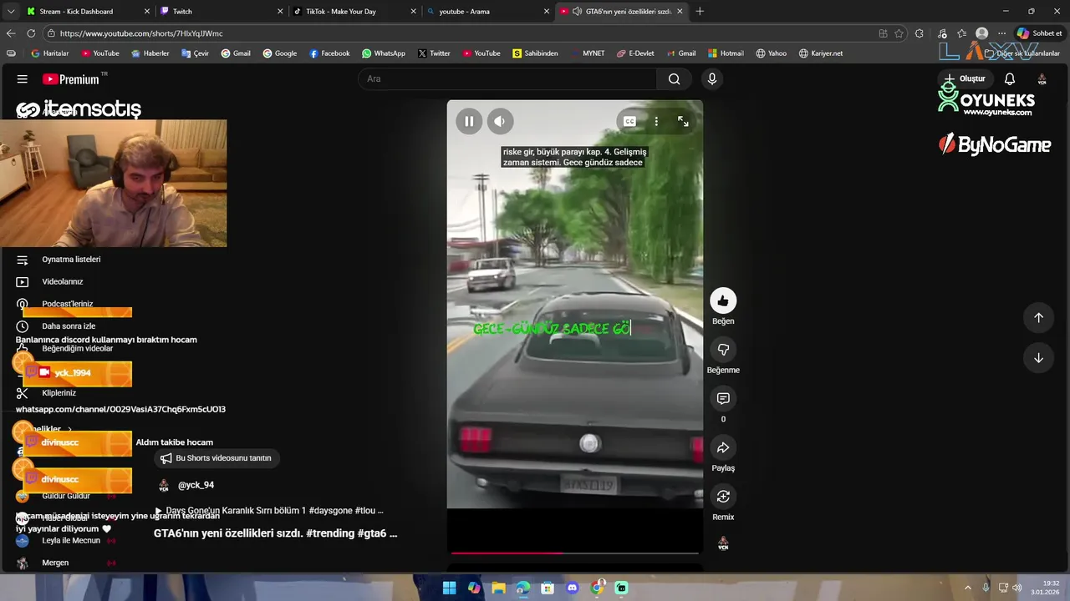Open browser extensions puzzle icon
This screenshot has width=1070, height=601.
tap(920, 33)
